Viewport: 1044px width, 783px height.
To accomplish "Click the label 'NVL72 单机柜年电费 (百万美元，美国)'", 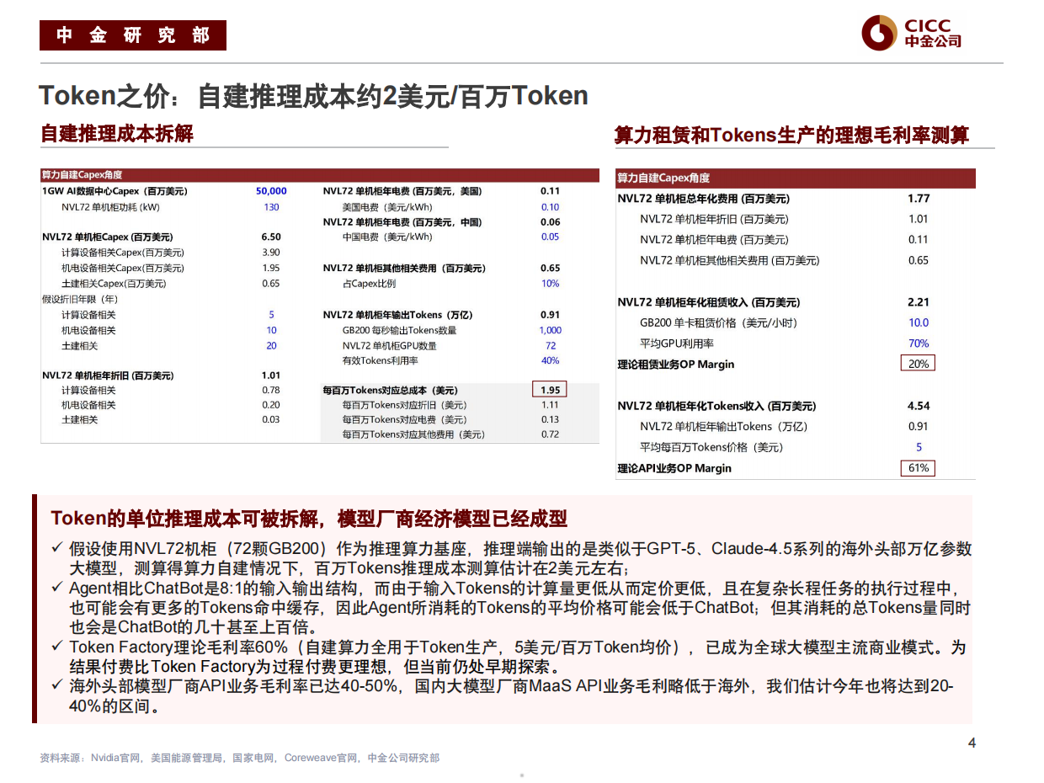I will [402, 191].
